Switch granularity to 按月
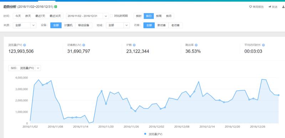 tap(169, 16)
